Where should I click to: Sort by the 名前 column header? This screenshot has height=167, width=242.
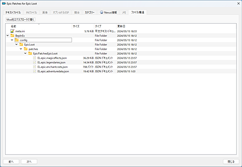pos(39,27)
